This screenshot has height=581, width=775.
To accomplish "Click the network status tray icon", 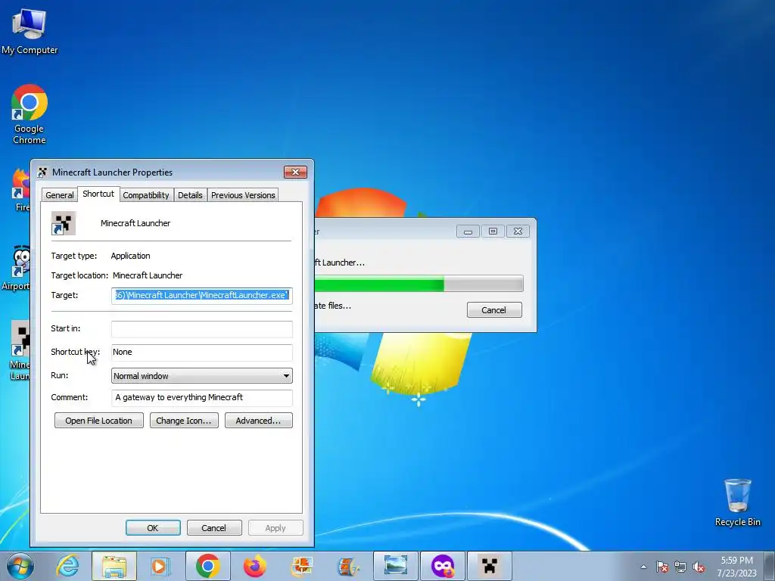I will (x=680, y=567).
